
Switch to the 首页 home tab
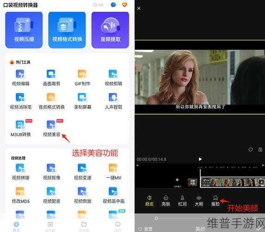(x=16, y=226)
